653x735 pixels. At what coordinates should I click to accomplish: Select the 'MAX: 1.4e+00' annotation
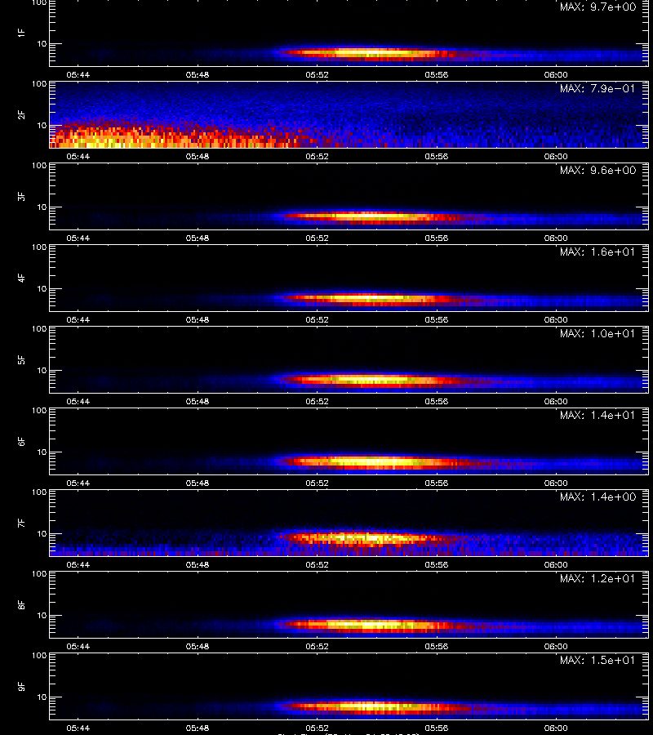(597, 497)
